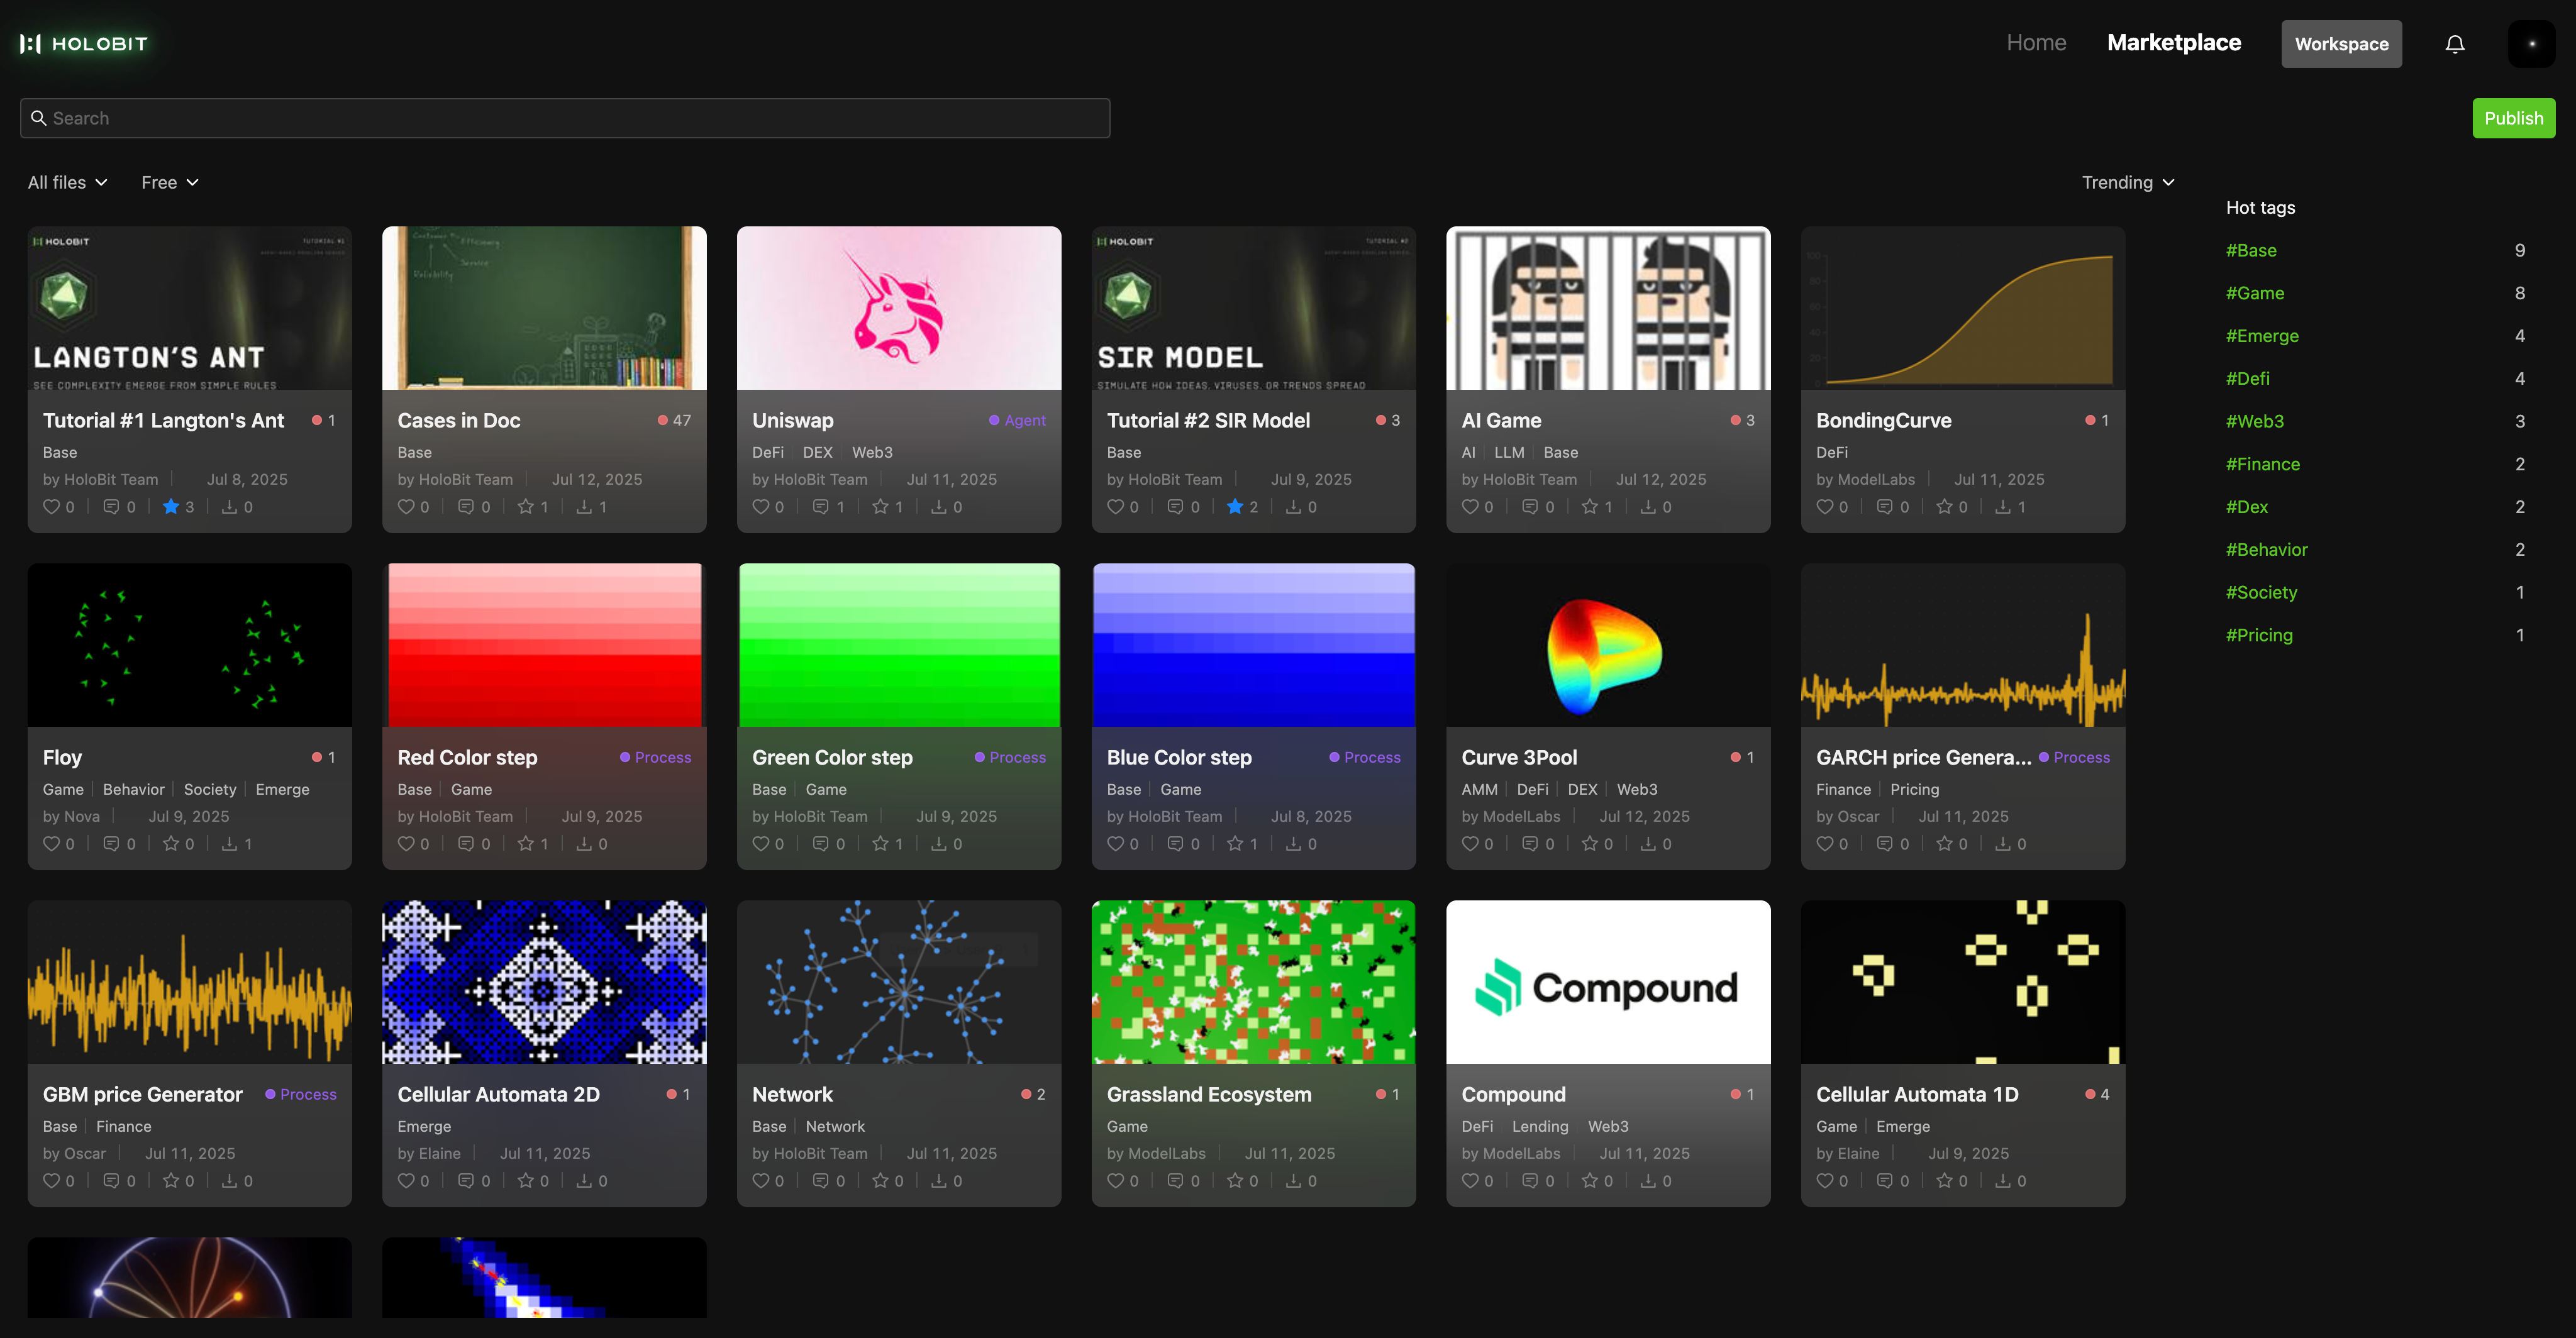The width and height of the screenshot is (2576, 1338).
Task: Click author ModelLabs on BondingCurve
Action: 1876,480
